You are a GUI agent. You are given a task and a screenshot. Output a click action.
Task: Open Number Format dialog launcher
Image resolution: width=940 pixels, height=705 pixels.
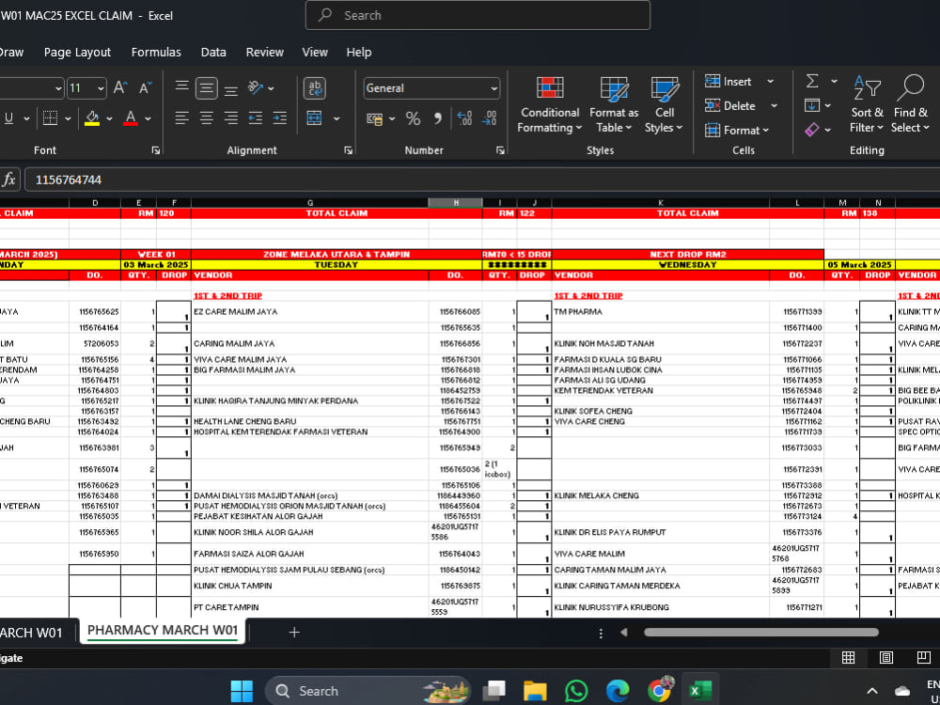[501, 150]
